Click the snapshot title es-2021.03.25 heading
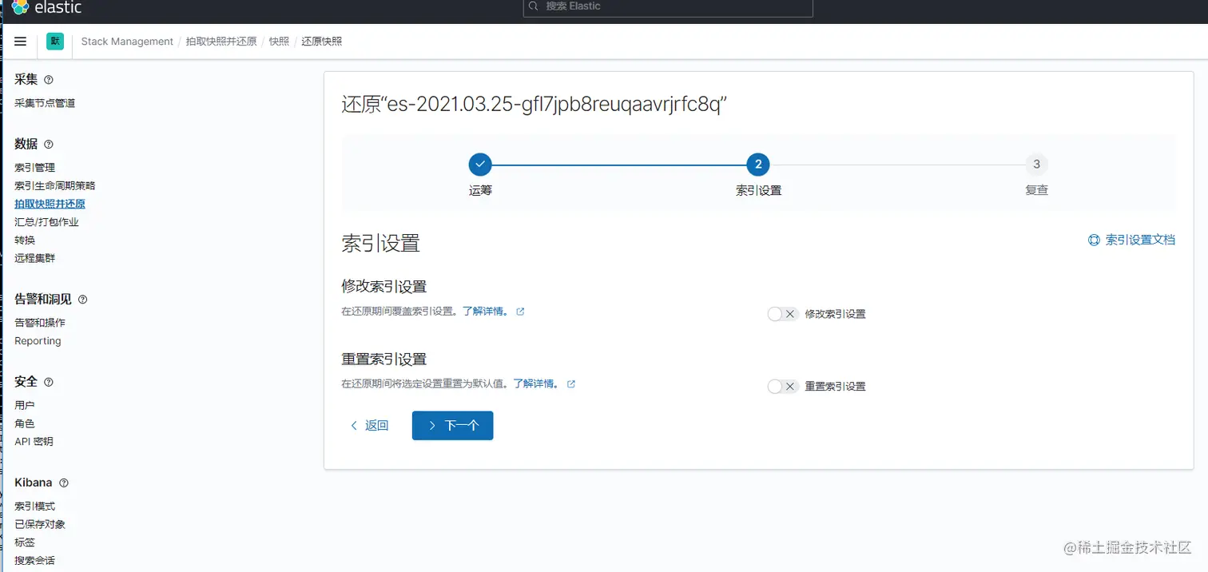Screen dimensions: 1208x572 (534, 105)
